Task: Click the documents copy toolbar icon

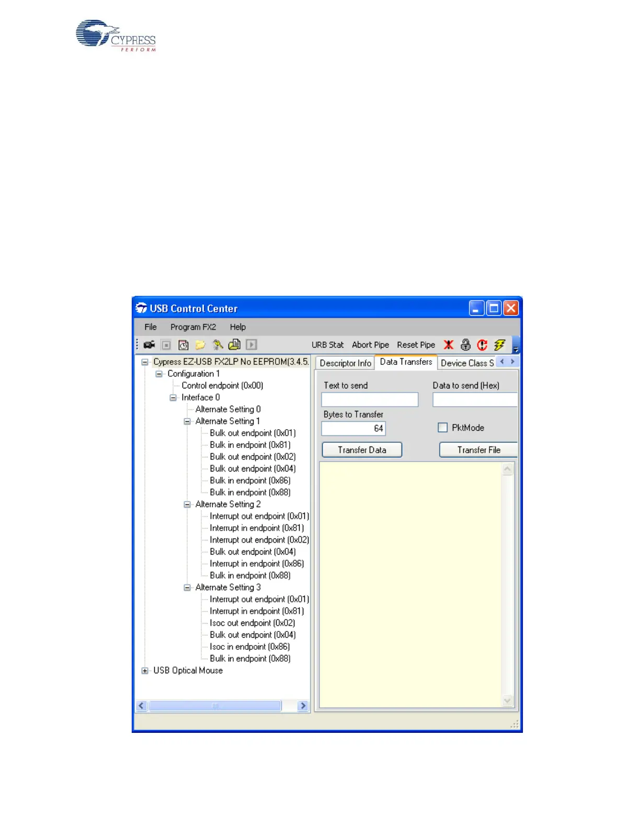Action: 234,345
